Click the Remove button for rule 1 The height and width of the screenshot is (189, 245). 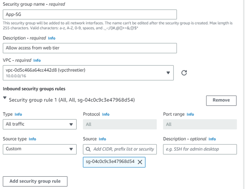pos(221,100)
